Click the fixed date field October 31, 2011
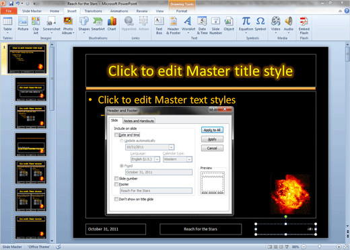350x250 pixels. click(x=159, y=172)
